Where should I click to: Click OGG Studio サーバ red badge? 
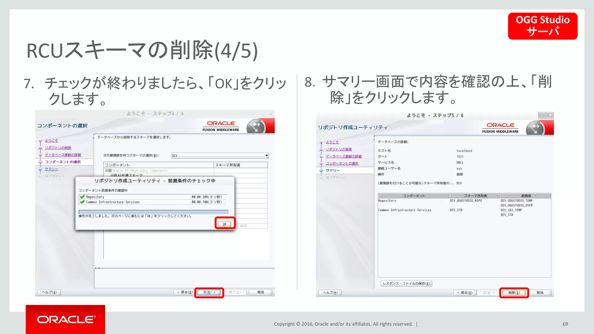click(543, 26)
